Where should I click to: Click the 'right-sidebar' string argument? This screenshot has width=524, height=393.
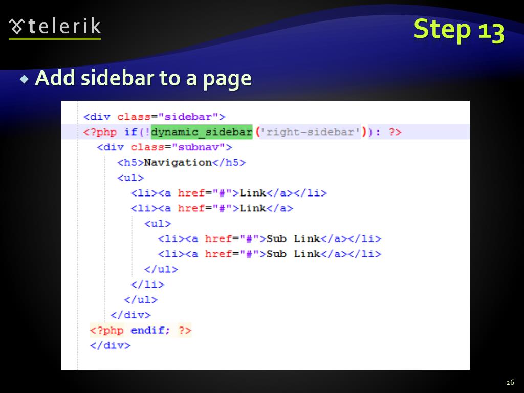(x=311, y=132)
